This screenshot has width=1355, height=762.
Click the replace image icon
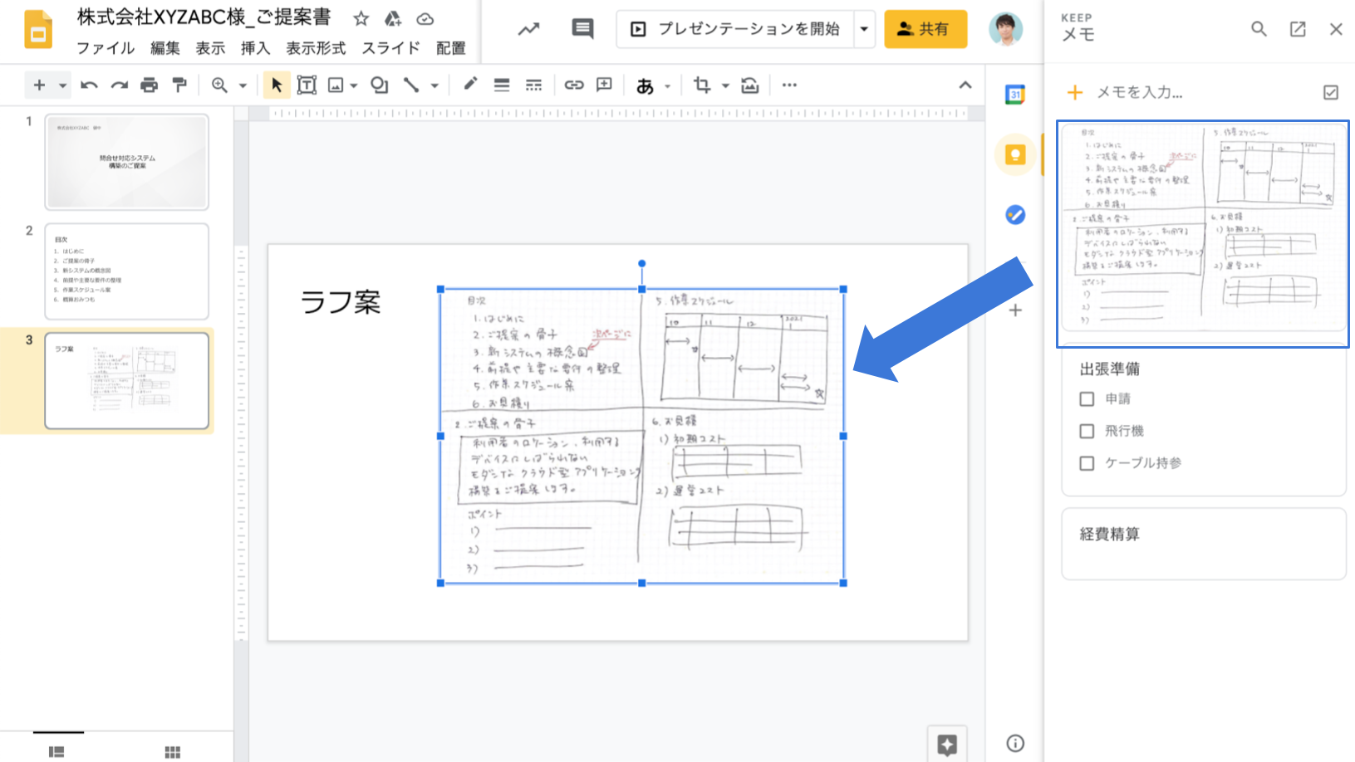(x=750, y=85)
